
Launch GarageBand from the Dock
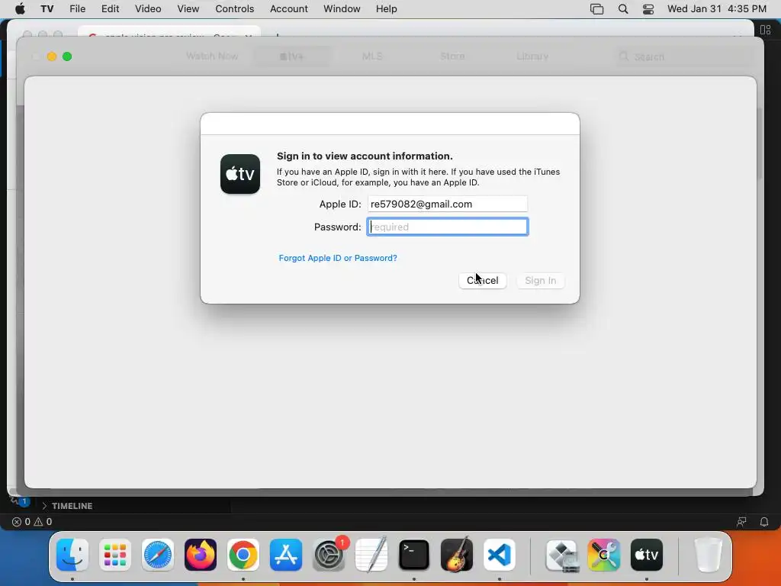457,555
